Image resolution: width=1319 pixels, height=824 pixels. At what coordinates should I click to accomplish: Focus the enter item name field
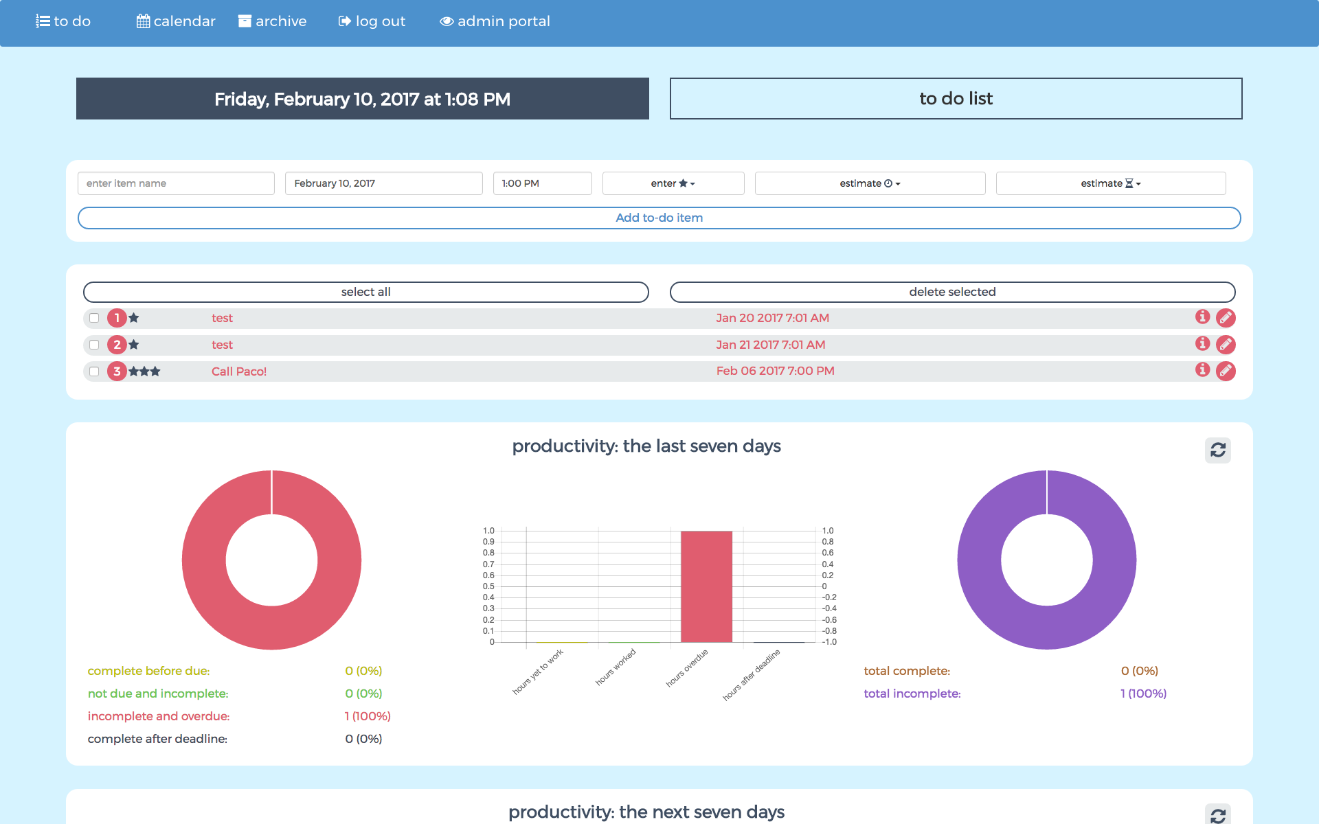(x=176, y=183)
